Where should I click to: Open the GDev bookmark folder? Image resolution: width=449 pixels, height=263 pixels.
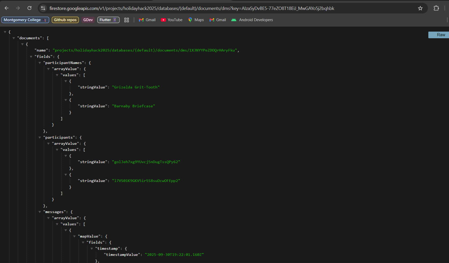[x=88, y=20]
